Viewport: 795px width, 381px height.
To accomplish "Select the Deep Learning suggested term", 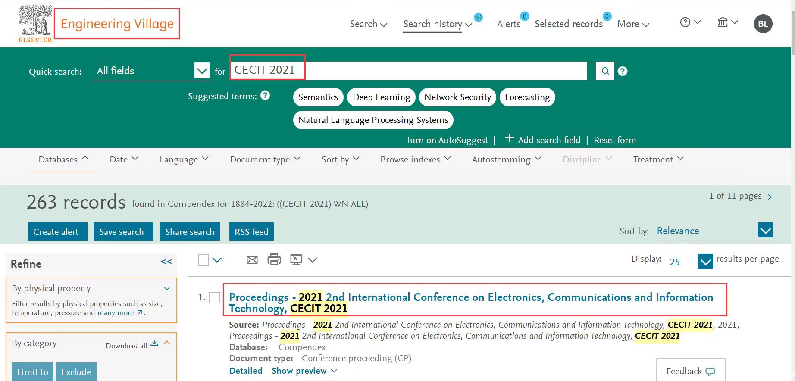I will 381,97.
